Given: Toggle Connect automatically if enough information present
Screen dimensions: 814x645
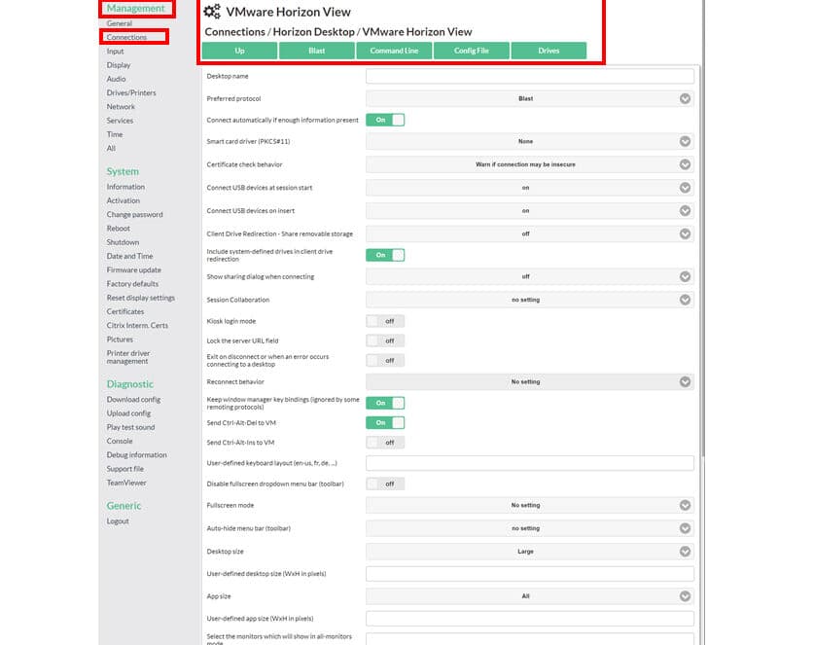Looking at the screenshot, I should point(385,120).
